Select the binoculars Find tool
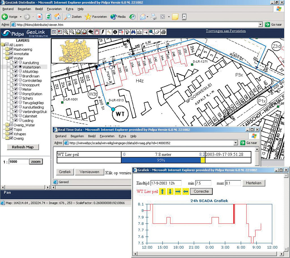The image size is (290, 258). coord(133,32)
